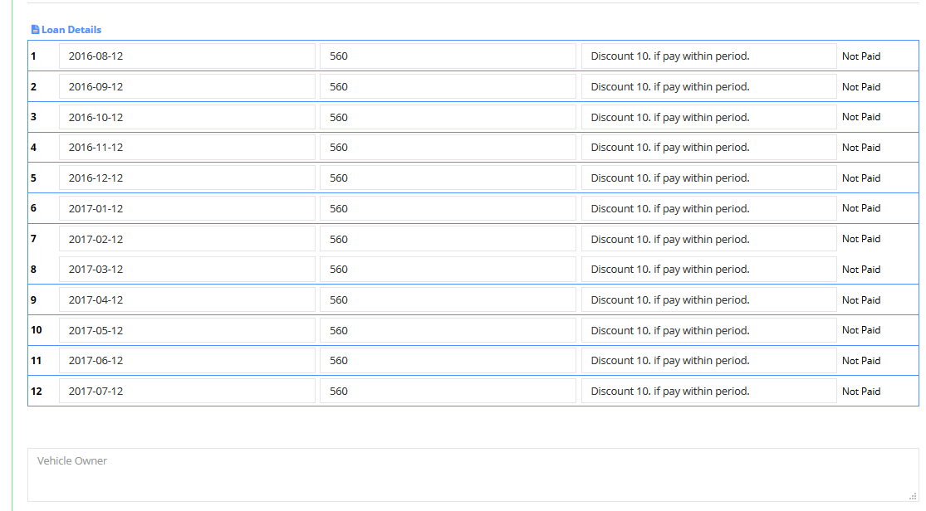
Task: Select the date field 2016-10-12
Action: coord(187,117)
